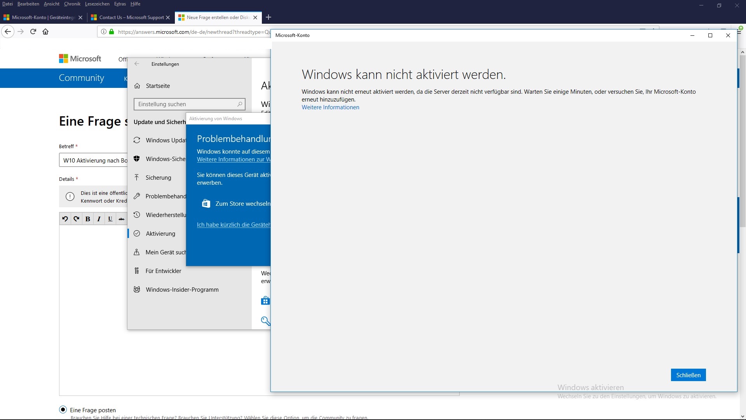Open Mein Gerät suchen in sidebar
Screen dimensions: 746x420
[x=160, y=252]
